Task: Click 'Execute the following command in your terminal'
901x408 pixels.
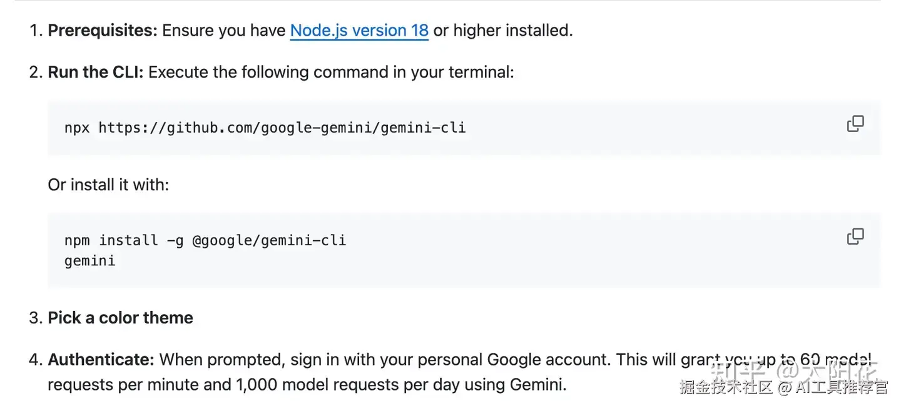Action: point(331,72)
